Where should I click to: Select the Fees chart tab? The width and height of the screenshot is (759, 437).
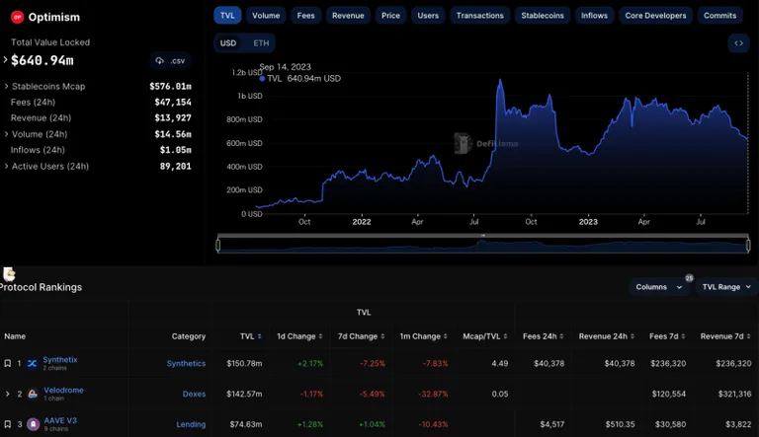tap(305, 16)
